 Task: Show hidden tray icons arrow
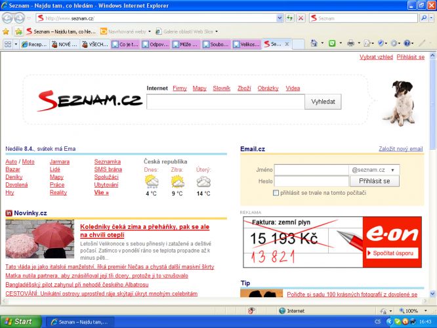(389, 321)
